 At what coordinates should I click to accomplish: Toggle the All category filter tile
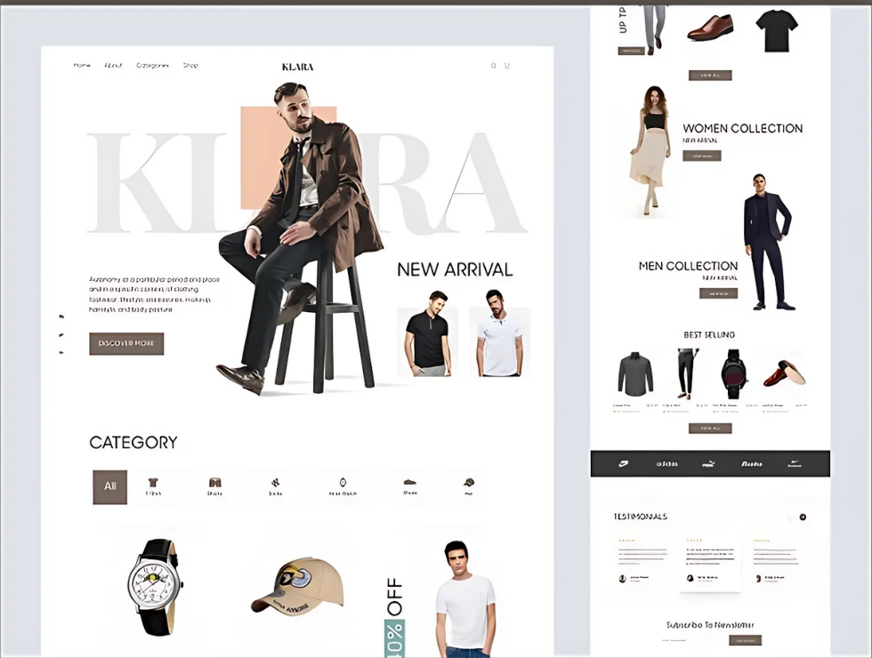(109, 486)
